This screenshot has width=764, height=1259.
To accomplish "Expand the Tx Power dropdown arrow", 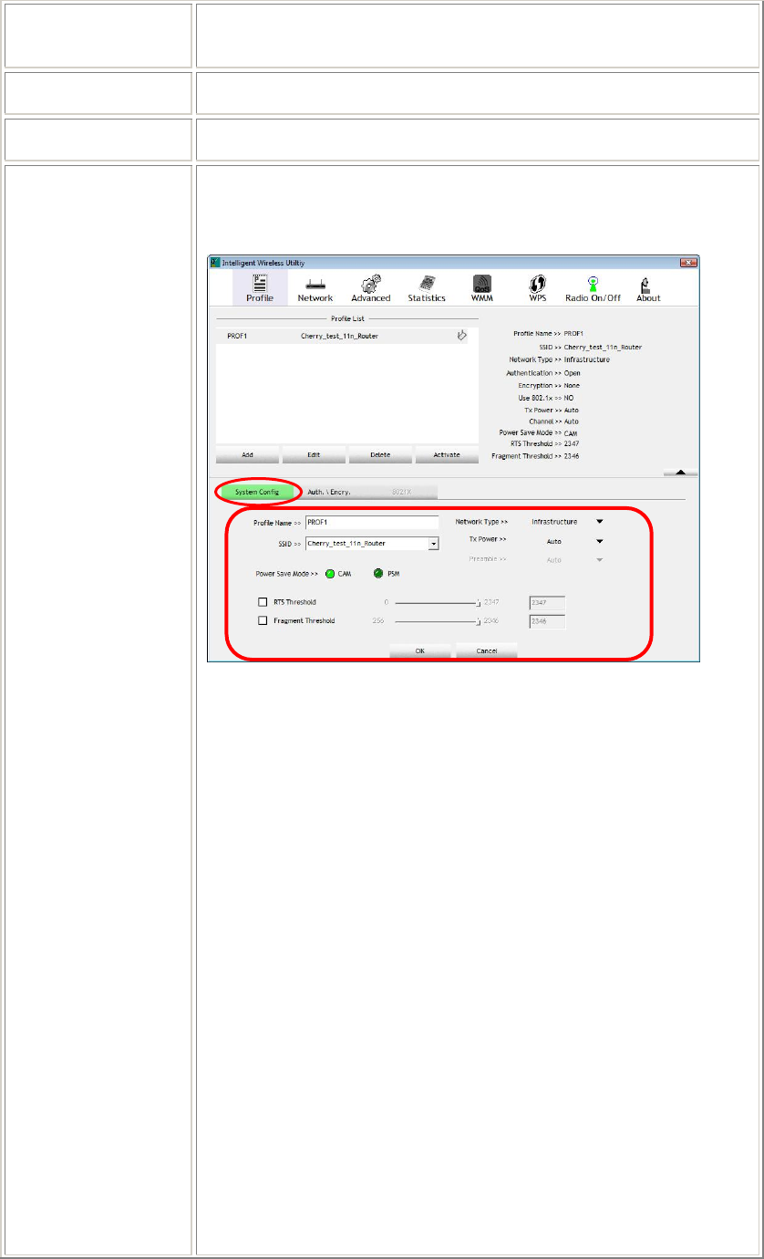I will click(600, 541).
